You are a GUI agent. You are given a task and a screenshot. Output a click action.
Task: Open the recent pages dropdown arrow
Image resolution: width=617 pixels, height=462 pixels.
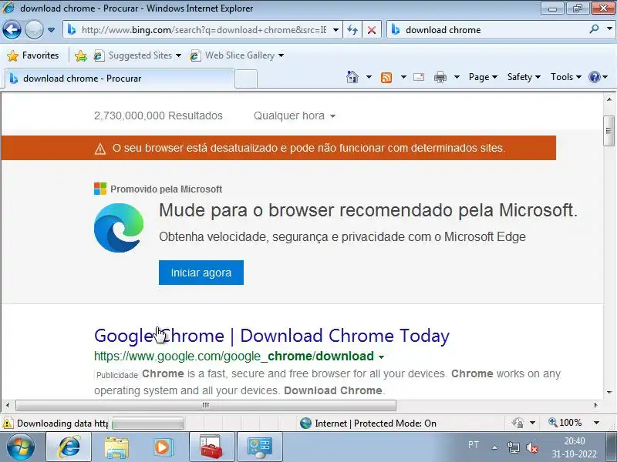51,30
